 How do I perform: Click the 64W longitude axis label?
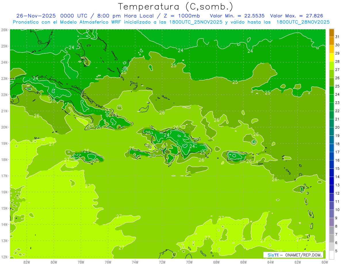(x=271, y=262)
